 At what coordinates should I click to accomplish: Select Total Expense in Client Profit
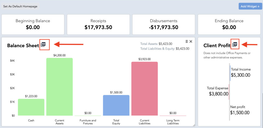click(x=218, y=91)
